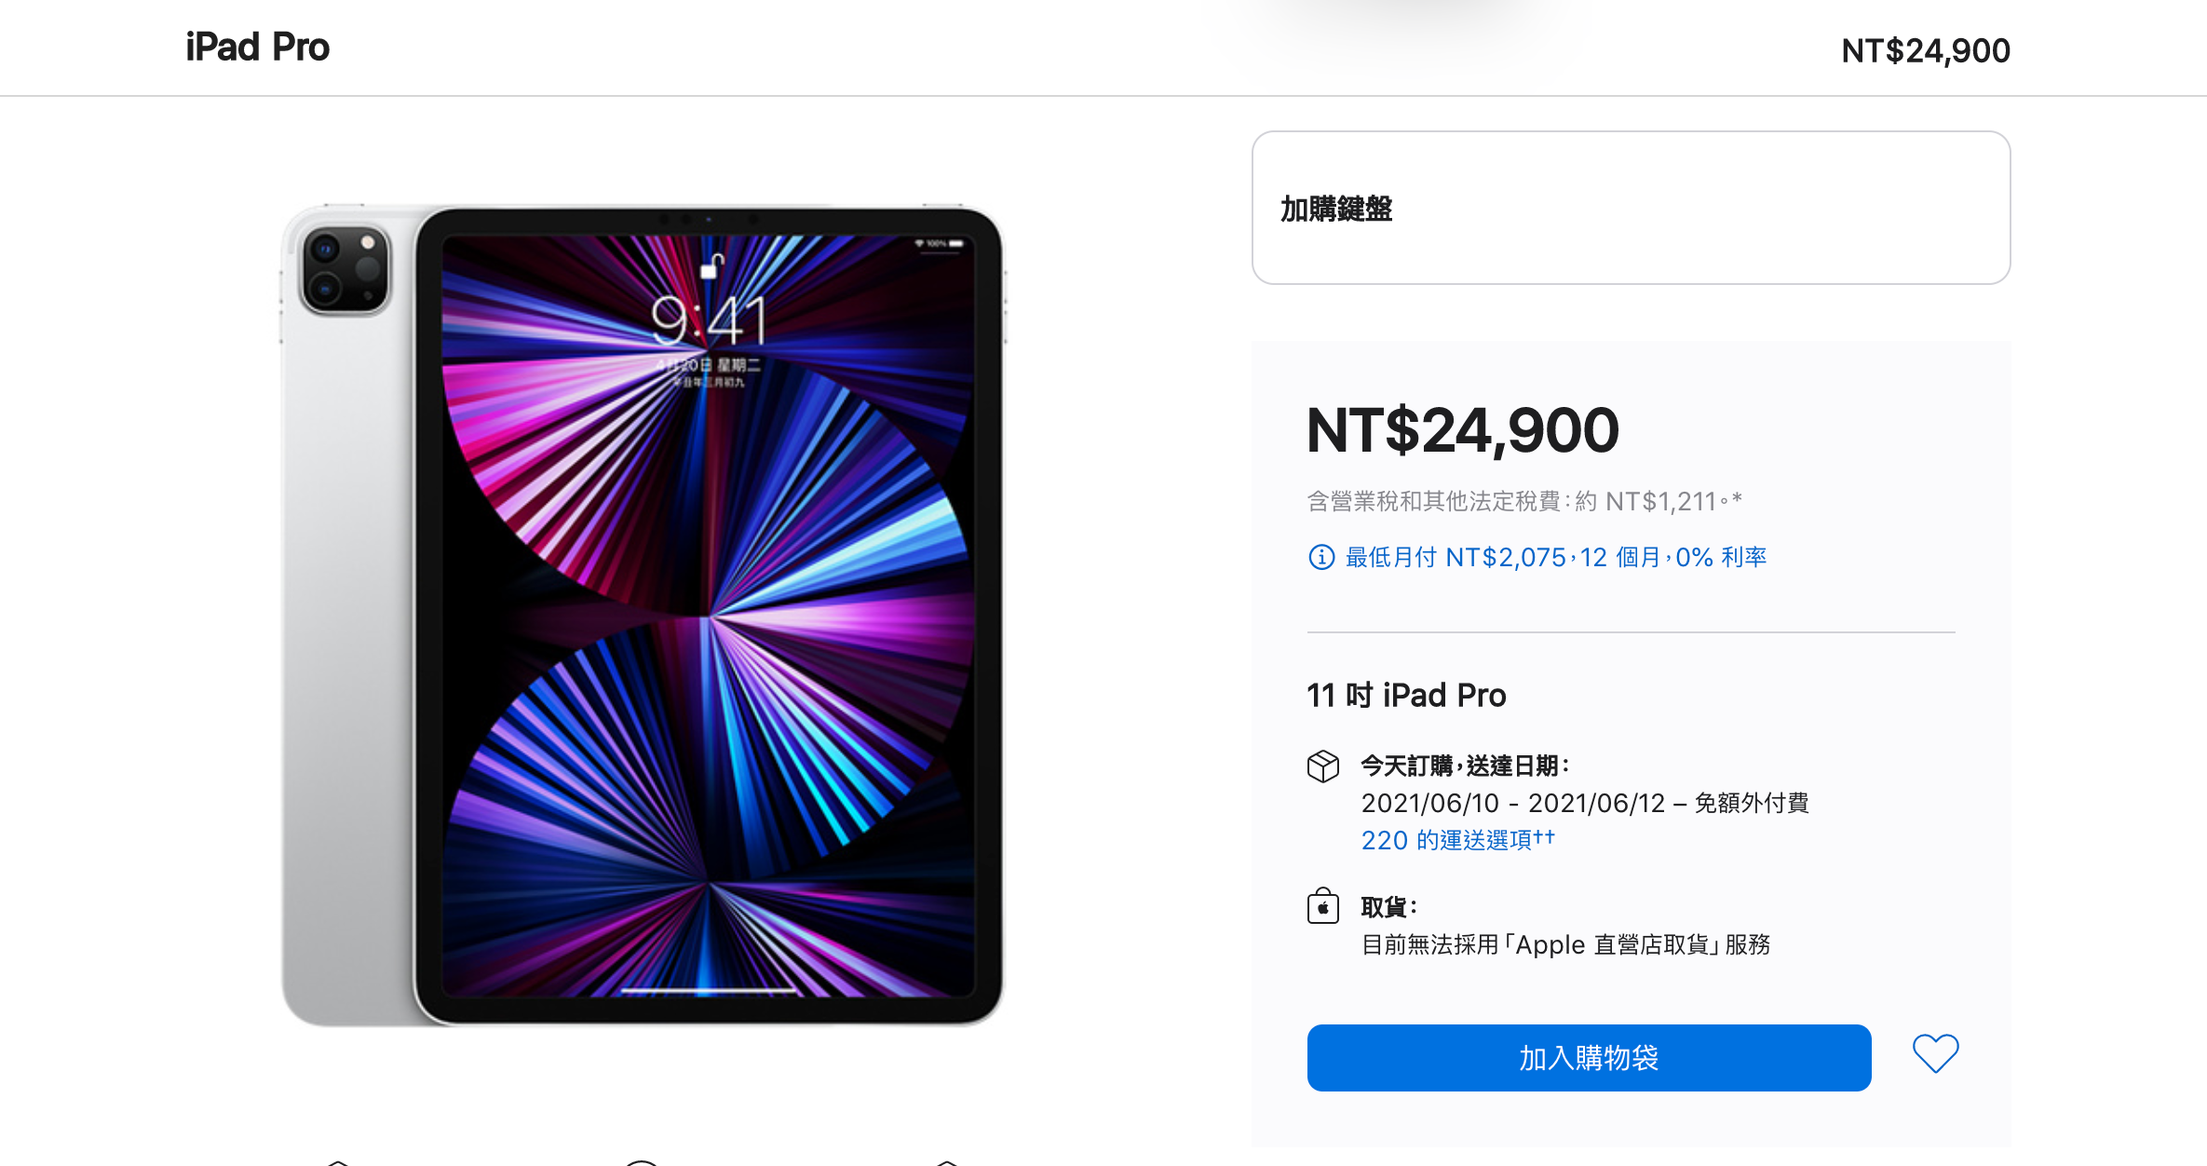Click the rear camera module on iPad image
This screenshot has height=1166, width=2207.
click(x=345, y=270)
